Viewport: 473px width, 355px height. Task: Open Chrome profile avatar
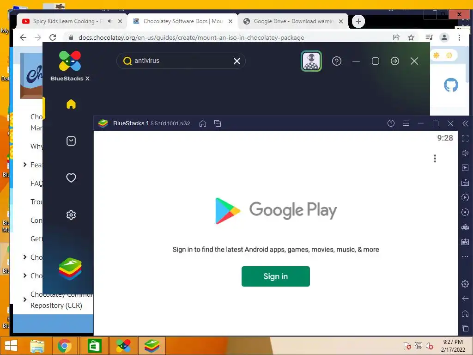(444, 37)
